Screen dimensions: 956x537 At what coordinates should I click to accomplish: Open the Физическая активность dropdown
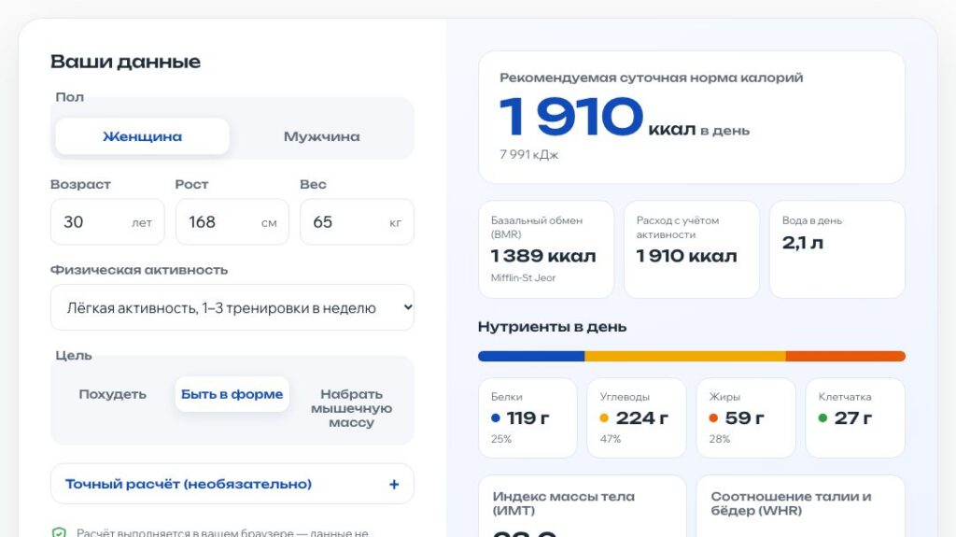232,307
